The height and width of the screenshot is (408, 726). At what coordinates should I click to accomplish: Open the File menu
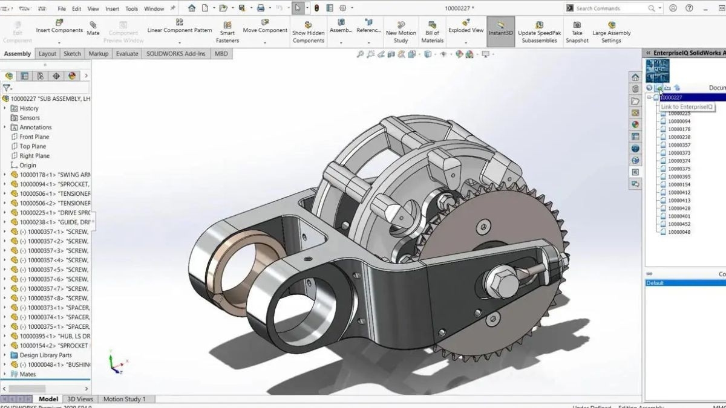pyautogui.click(x=62, y=8)
